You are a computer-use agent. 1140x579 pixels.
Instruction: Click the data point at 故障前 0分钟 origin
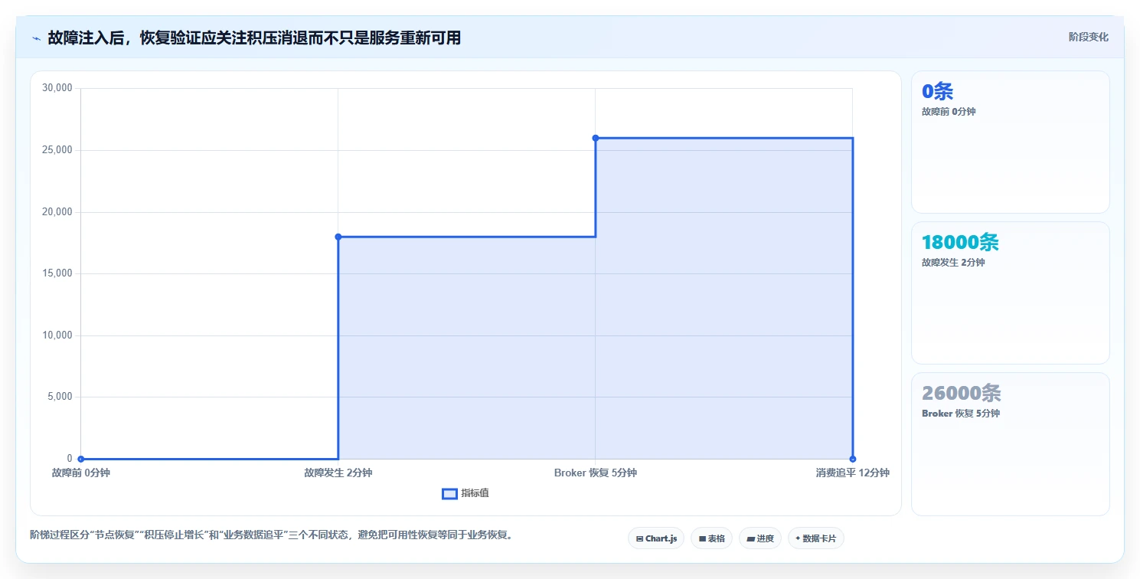pyautogui.click(x=80, y=459)
